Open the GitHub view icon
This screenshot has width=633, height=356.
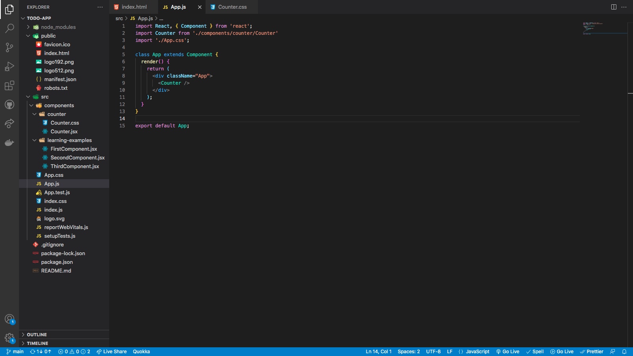tap(9, 104)
